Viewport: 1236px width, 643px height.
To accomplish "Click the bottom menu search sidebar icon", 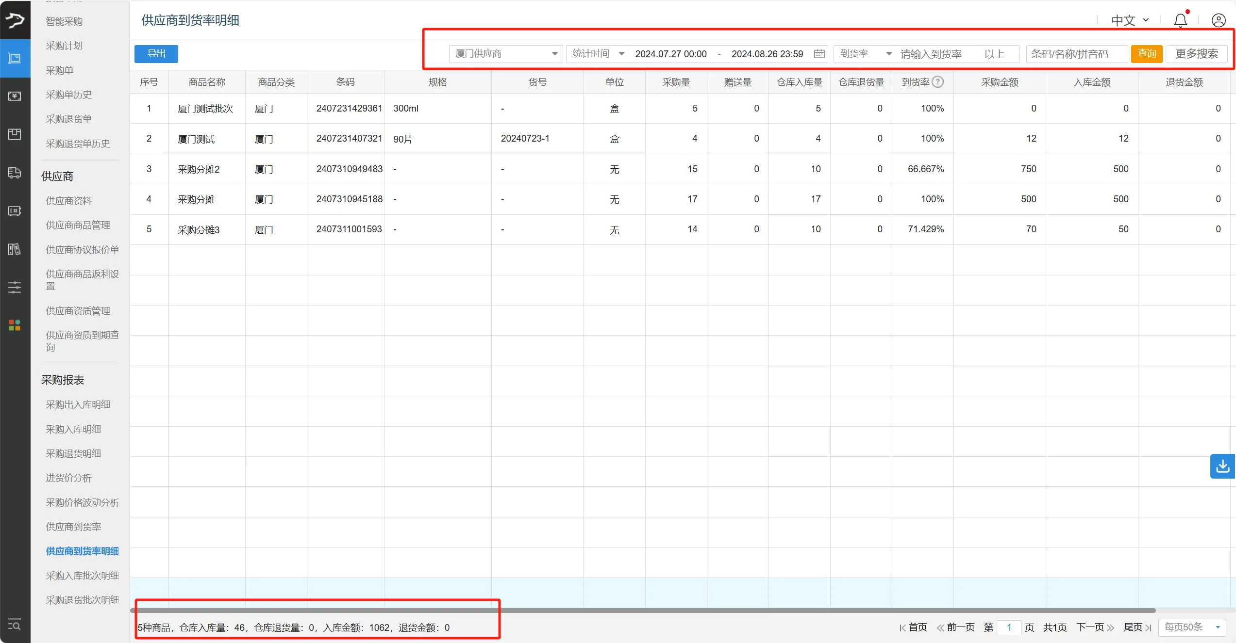I will coord(15,625).
